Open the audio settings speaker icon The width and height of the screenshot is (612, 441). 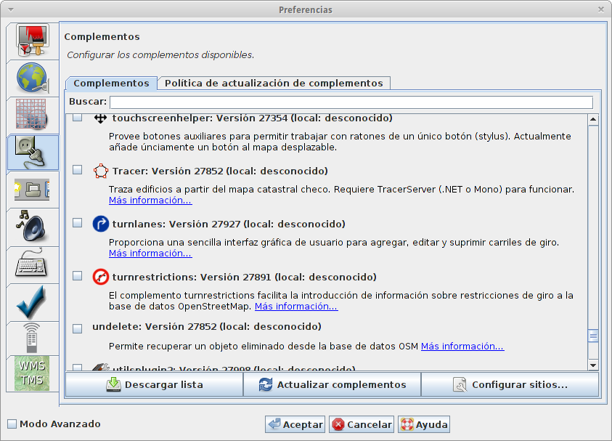click(32, 227)
